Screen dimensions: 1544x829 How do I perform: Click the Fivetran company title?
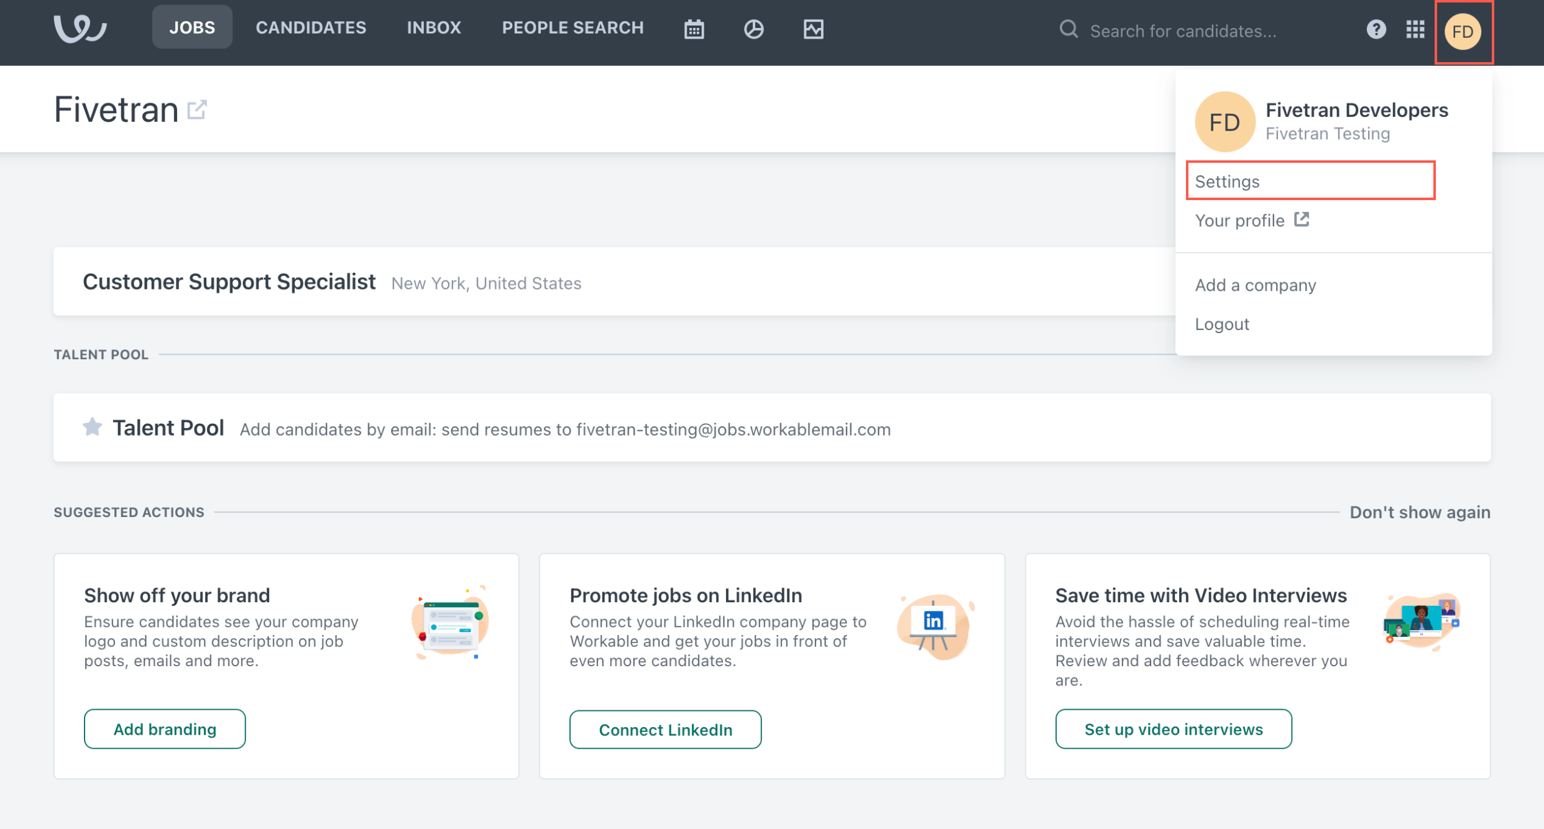tap(116, 109)
